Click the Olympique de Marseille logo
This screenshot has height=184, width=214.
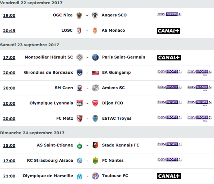tap(80, 176)
